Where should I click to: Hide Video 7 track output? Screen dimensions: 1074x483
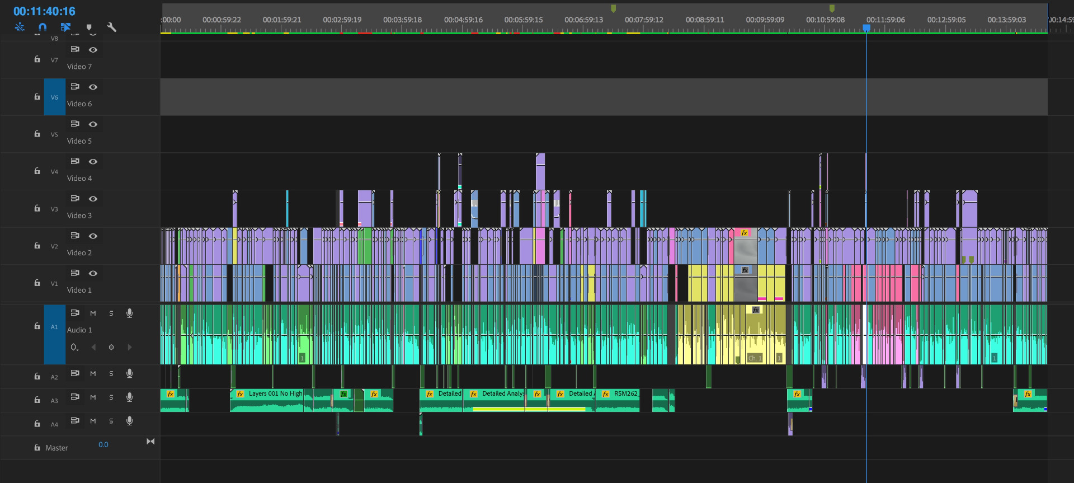[93, 50]
